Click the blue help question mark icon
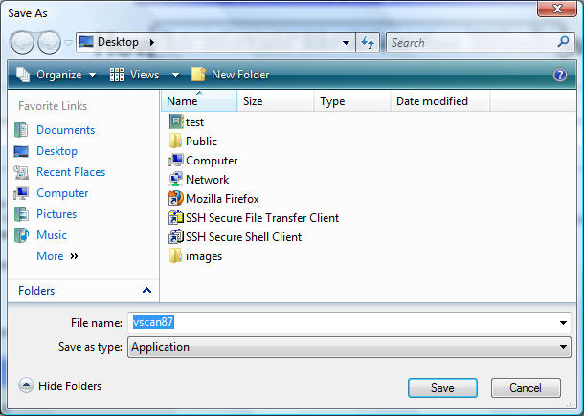Screen dimensions: 584x416 tap(560, 75)
